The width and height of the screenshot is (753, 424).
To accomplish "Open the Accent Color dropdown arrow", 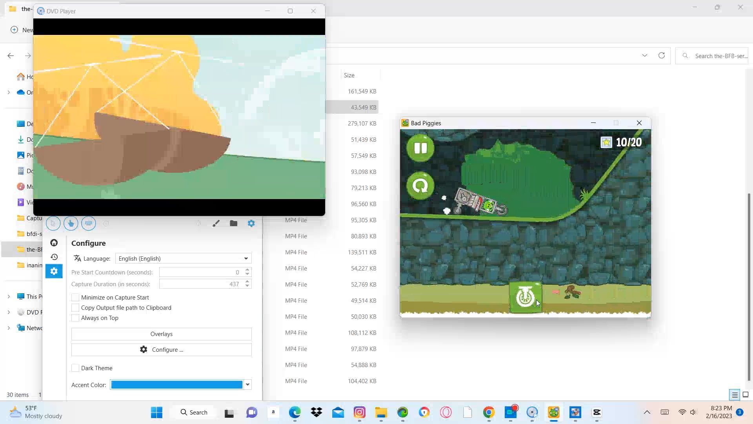I will (247, 385).
